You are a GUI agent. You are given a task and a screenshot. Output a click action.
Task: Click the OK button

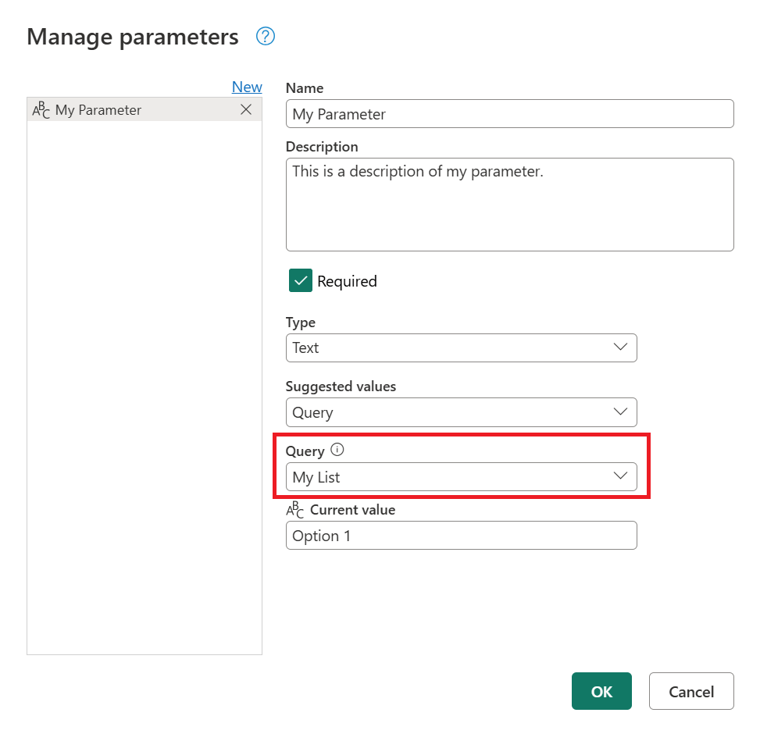click(x=601, y=691)
